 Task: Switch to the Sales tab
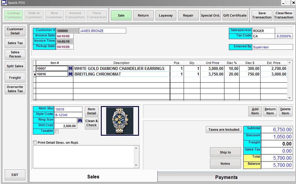point(93,177)
